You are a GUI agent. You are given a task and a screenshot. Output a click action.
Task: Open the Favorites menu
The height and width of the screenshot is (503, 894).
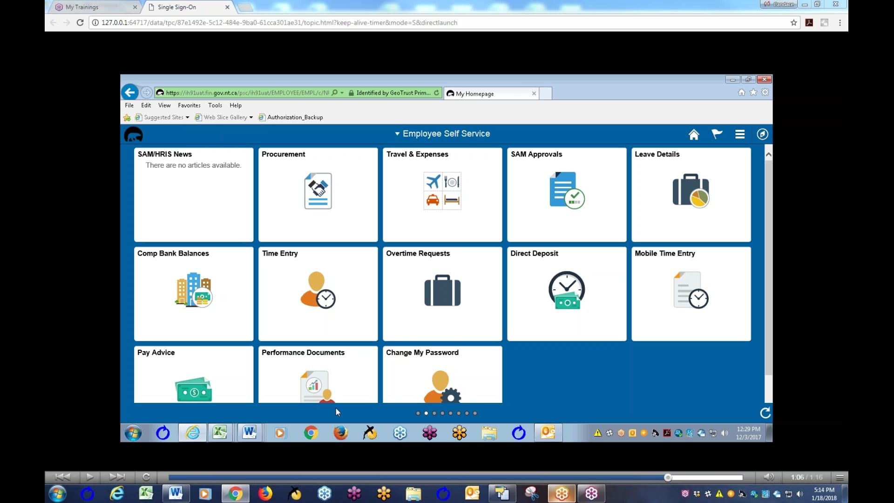click(x=189, y=105)
